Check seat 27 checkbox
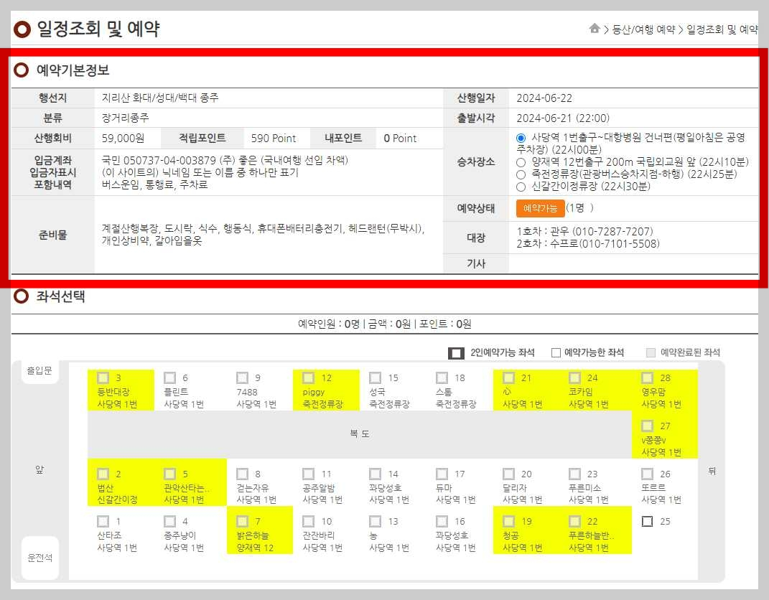The height and width of the screenshot is (600, 769). pyautogui.click(x=648, y=426)
